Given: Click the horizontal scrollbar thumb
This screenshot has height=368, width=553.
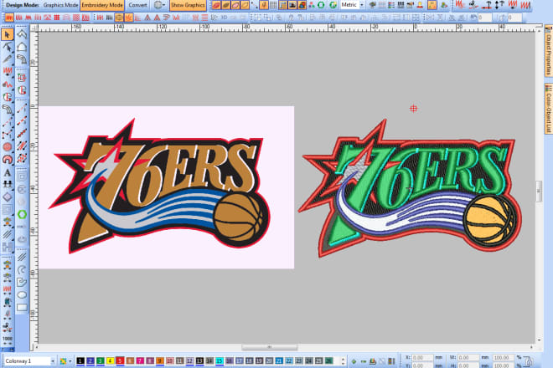Looking at the screenshot, I should (x=270, y=347).
